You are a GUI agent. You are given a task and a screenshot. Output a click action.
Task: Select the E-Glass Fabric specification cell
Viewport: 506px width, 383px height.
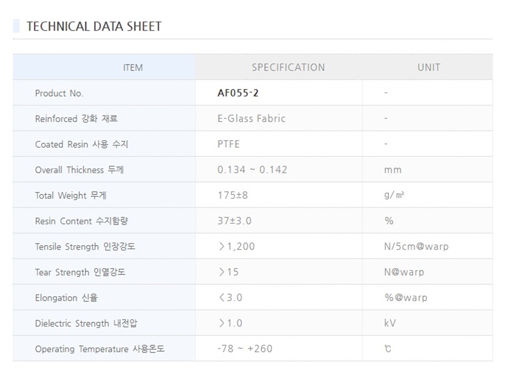click(x=251, y=118)
